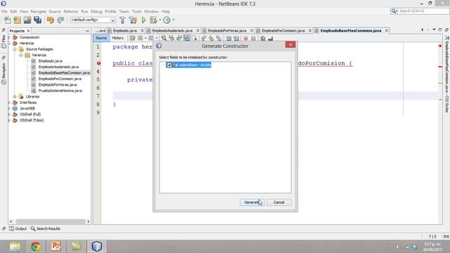This screenshot has width=450, height=253.
Task: Open the Refactor menu
Action: coord(70,11)
